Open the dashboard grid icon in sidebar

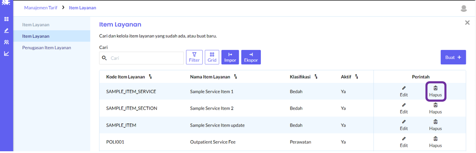(6, 19)
